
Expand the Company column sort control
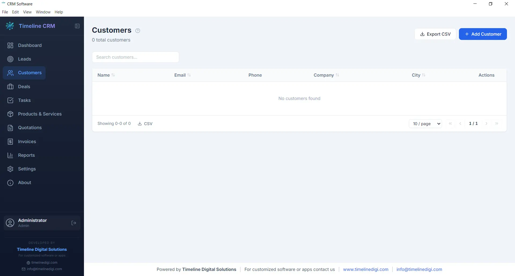337,75
